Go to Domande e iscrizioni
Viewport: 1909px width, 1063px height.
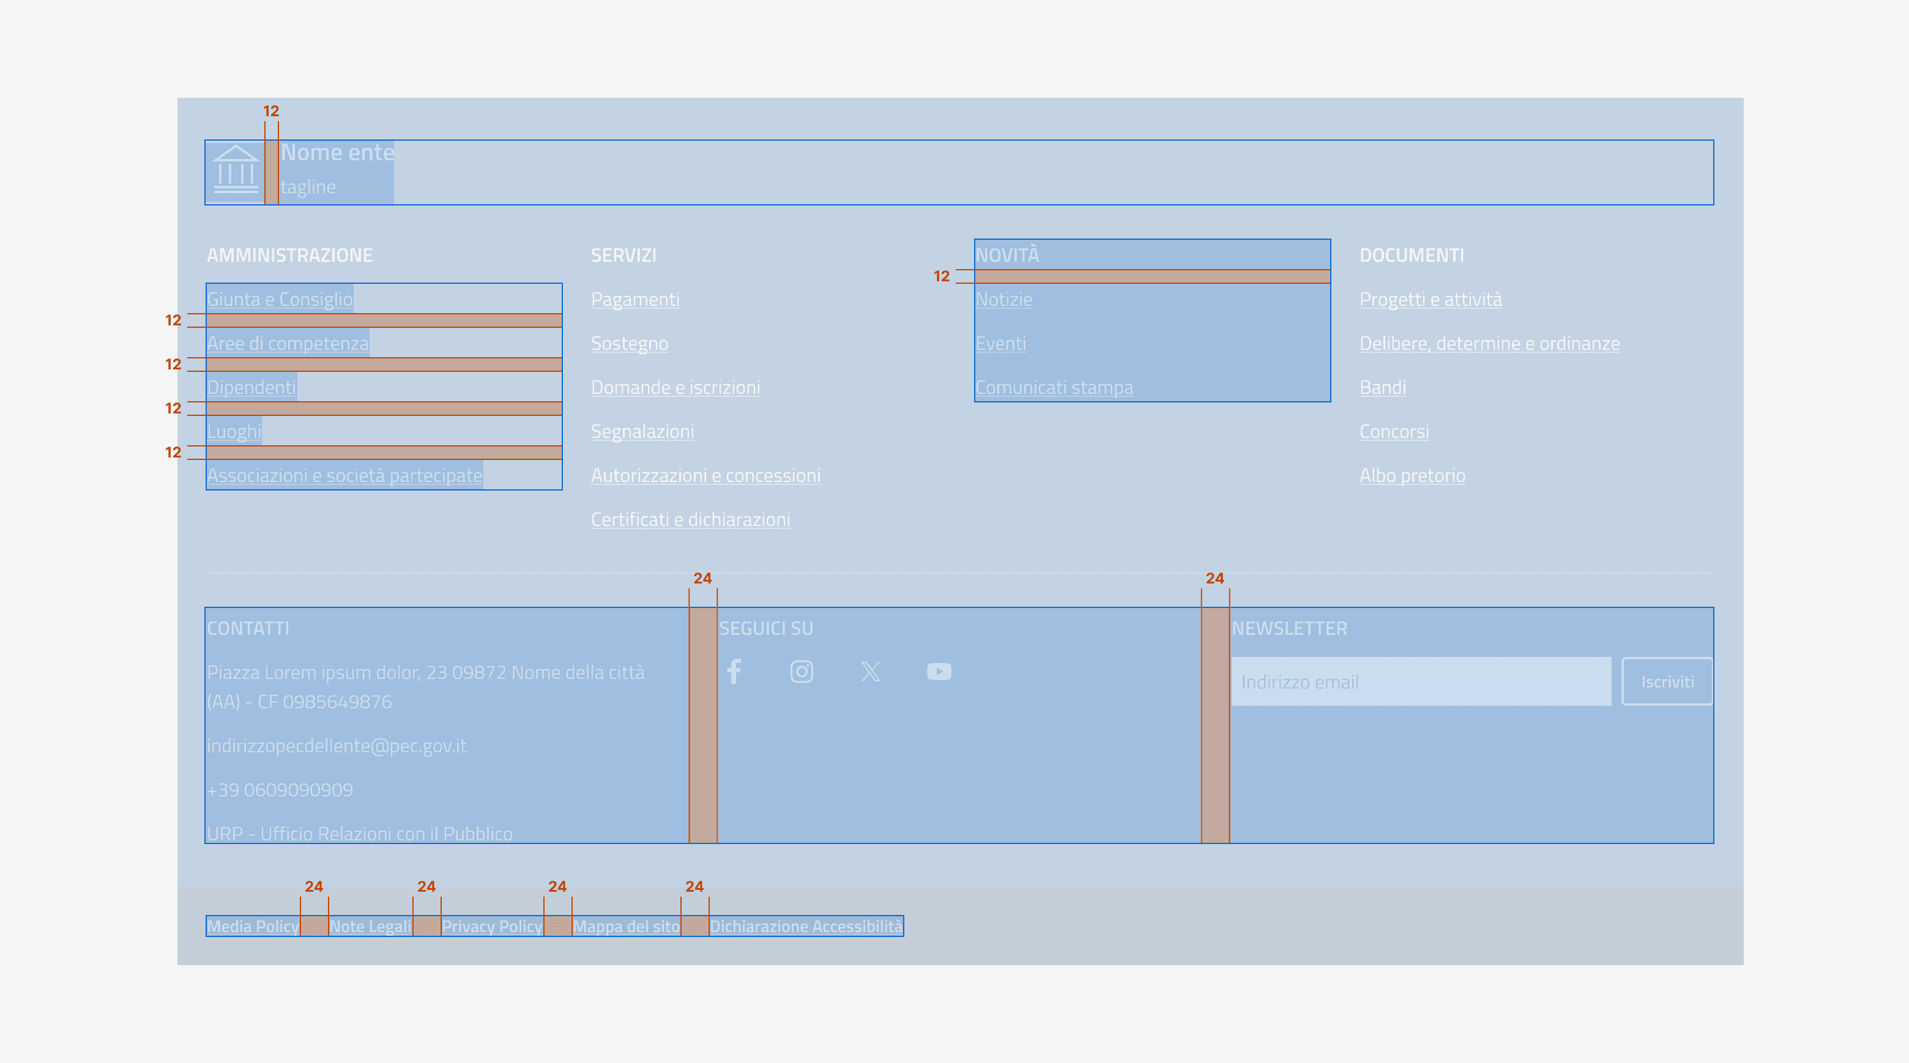[x=675, y=387]
